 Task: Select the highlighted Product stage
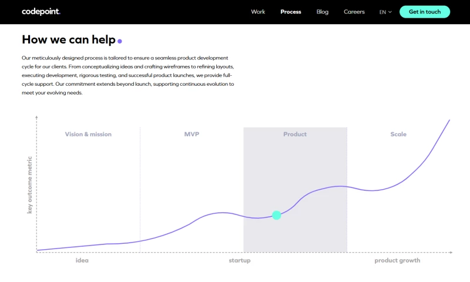[x=295, y=135]
